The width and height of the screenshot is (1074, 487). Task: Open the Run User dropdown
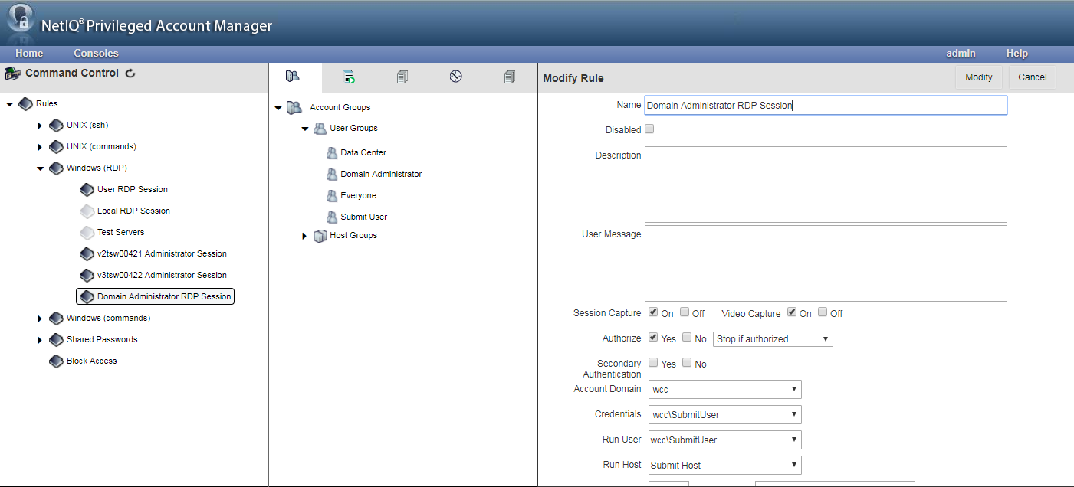(724, 440)
